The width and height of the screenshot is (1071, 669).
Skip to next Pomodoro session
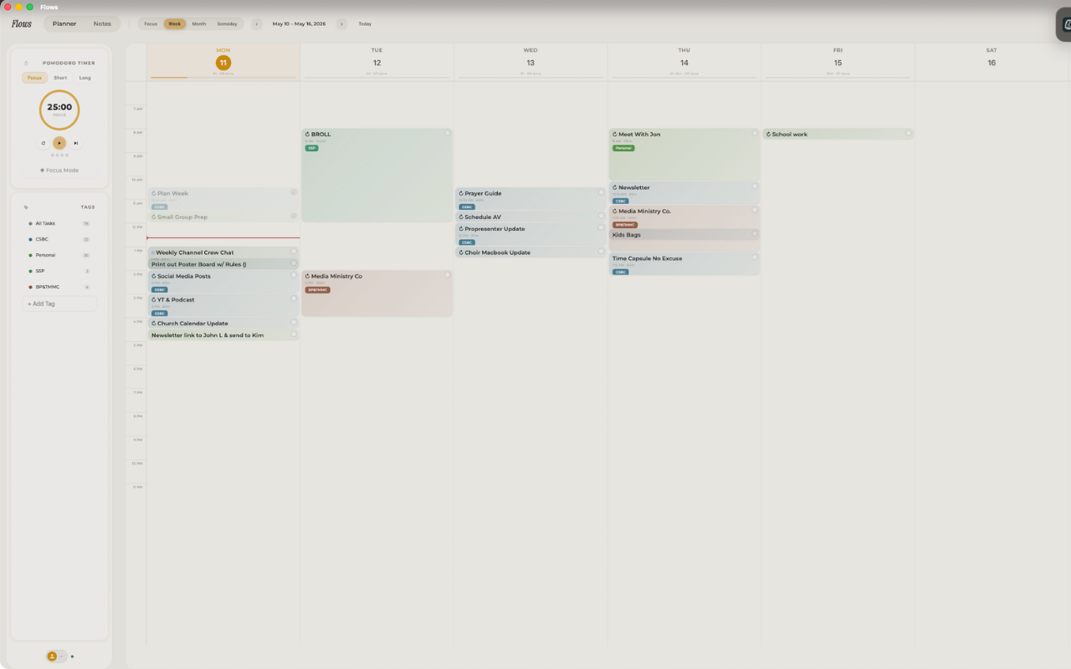(x=76, y=143)
